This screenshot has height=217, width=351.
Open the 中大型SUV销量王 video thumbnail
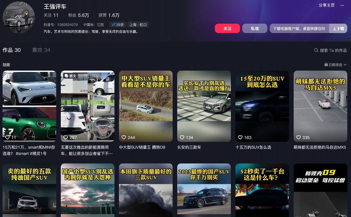click(146, 106)
